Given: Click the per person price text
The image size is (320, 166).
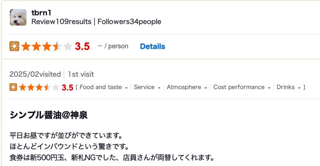Looking at the screenshot, I should click(113, 46).
